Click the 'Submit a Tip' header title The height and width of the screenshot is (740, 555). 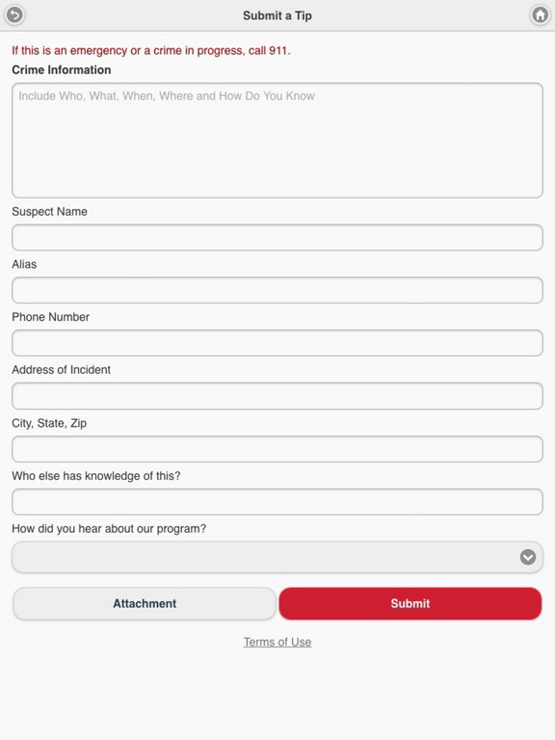coord(277,15)
